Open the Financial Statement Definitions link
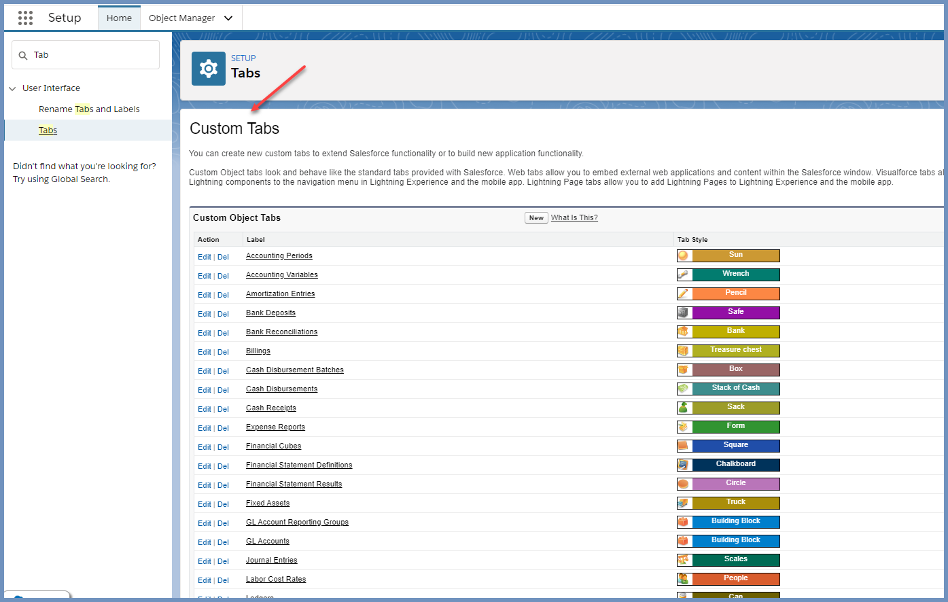The height and width of the screenshot is (602, 948). pos(299,465)
